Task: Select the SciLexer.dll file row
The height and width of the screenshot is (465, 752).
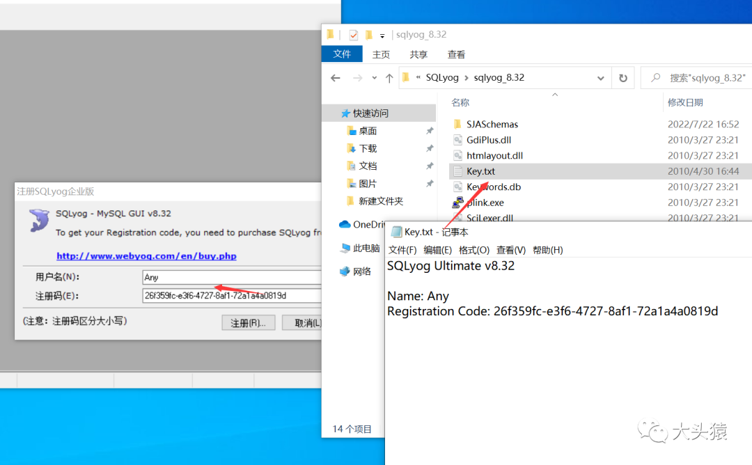Action: [600, 217]
